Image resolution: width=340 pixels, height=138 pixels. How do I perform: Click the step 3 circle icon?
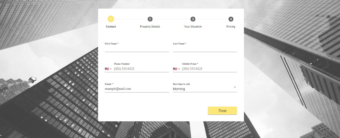193,19
